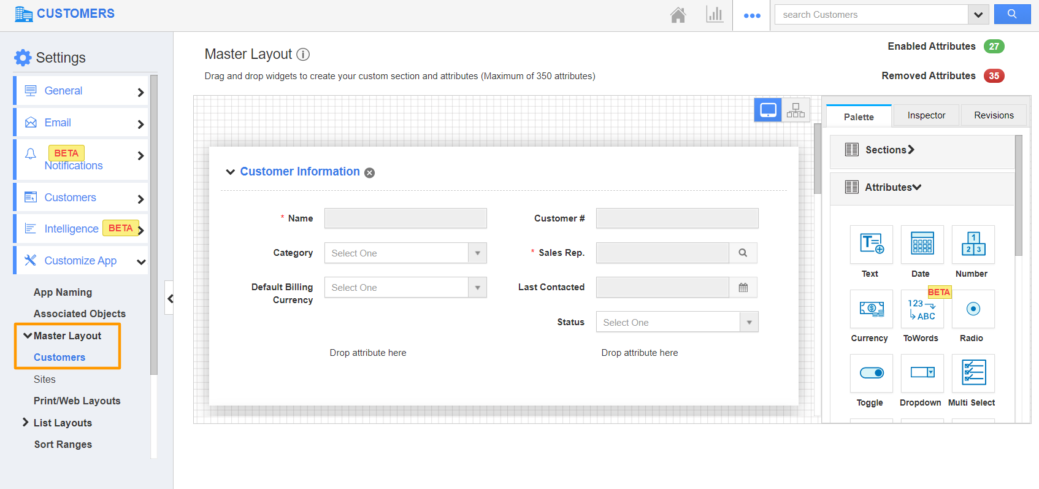The image size is (1039, 489).
Task: Go to the Home icon
Action: point(678,15)
